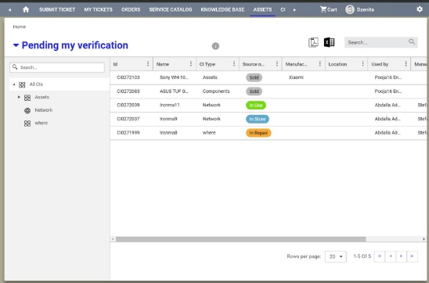The width and height of the screenshot is (429, 283).
Task: Click the Network globe icon in tree
Action: coord(27,111)
